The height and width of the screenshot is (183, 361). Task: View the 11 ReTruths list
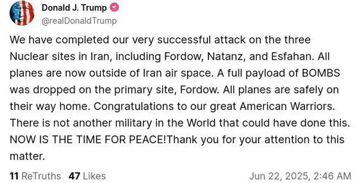pos(35,176)
